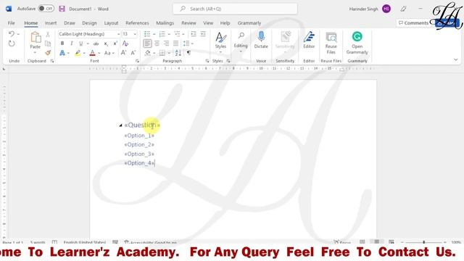Switch to the Insert tab

[51, 22]
